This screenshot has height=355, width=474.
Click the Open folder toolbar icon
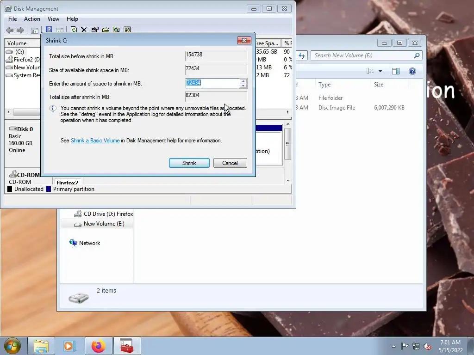(106, 30)
